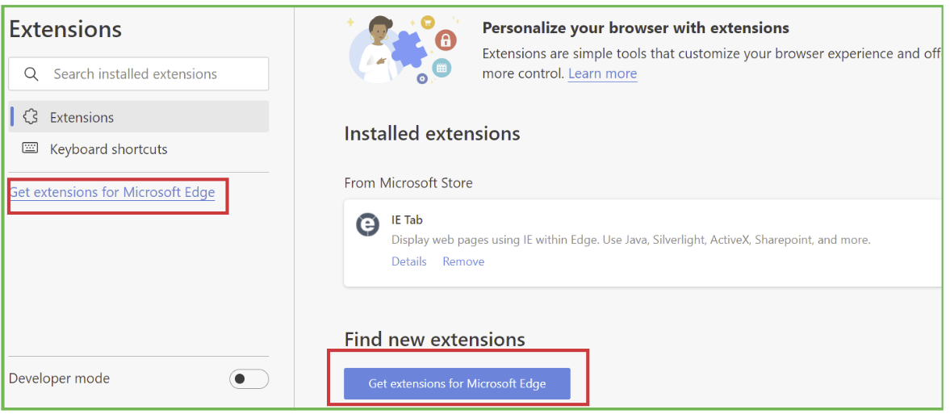Screen dimensions: 950x414
Task: Remove the IE Tab extension
Action: (x=463, y=261)
